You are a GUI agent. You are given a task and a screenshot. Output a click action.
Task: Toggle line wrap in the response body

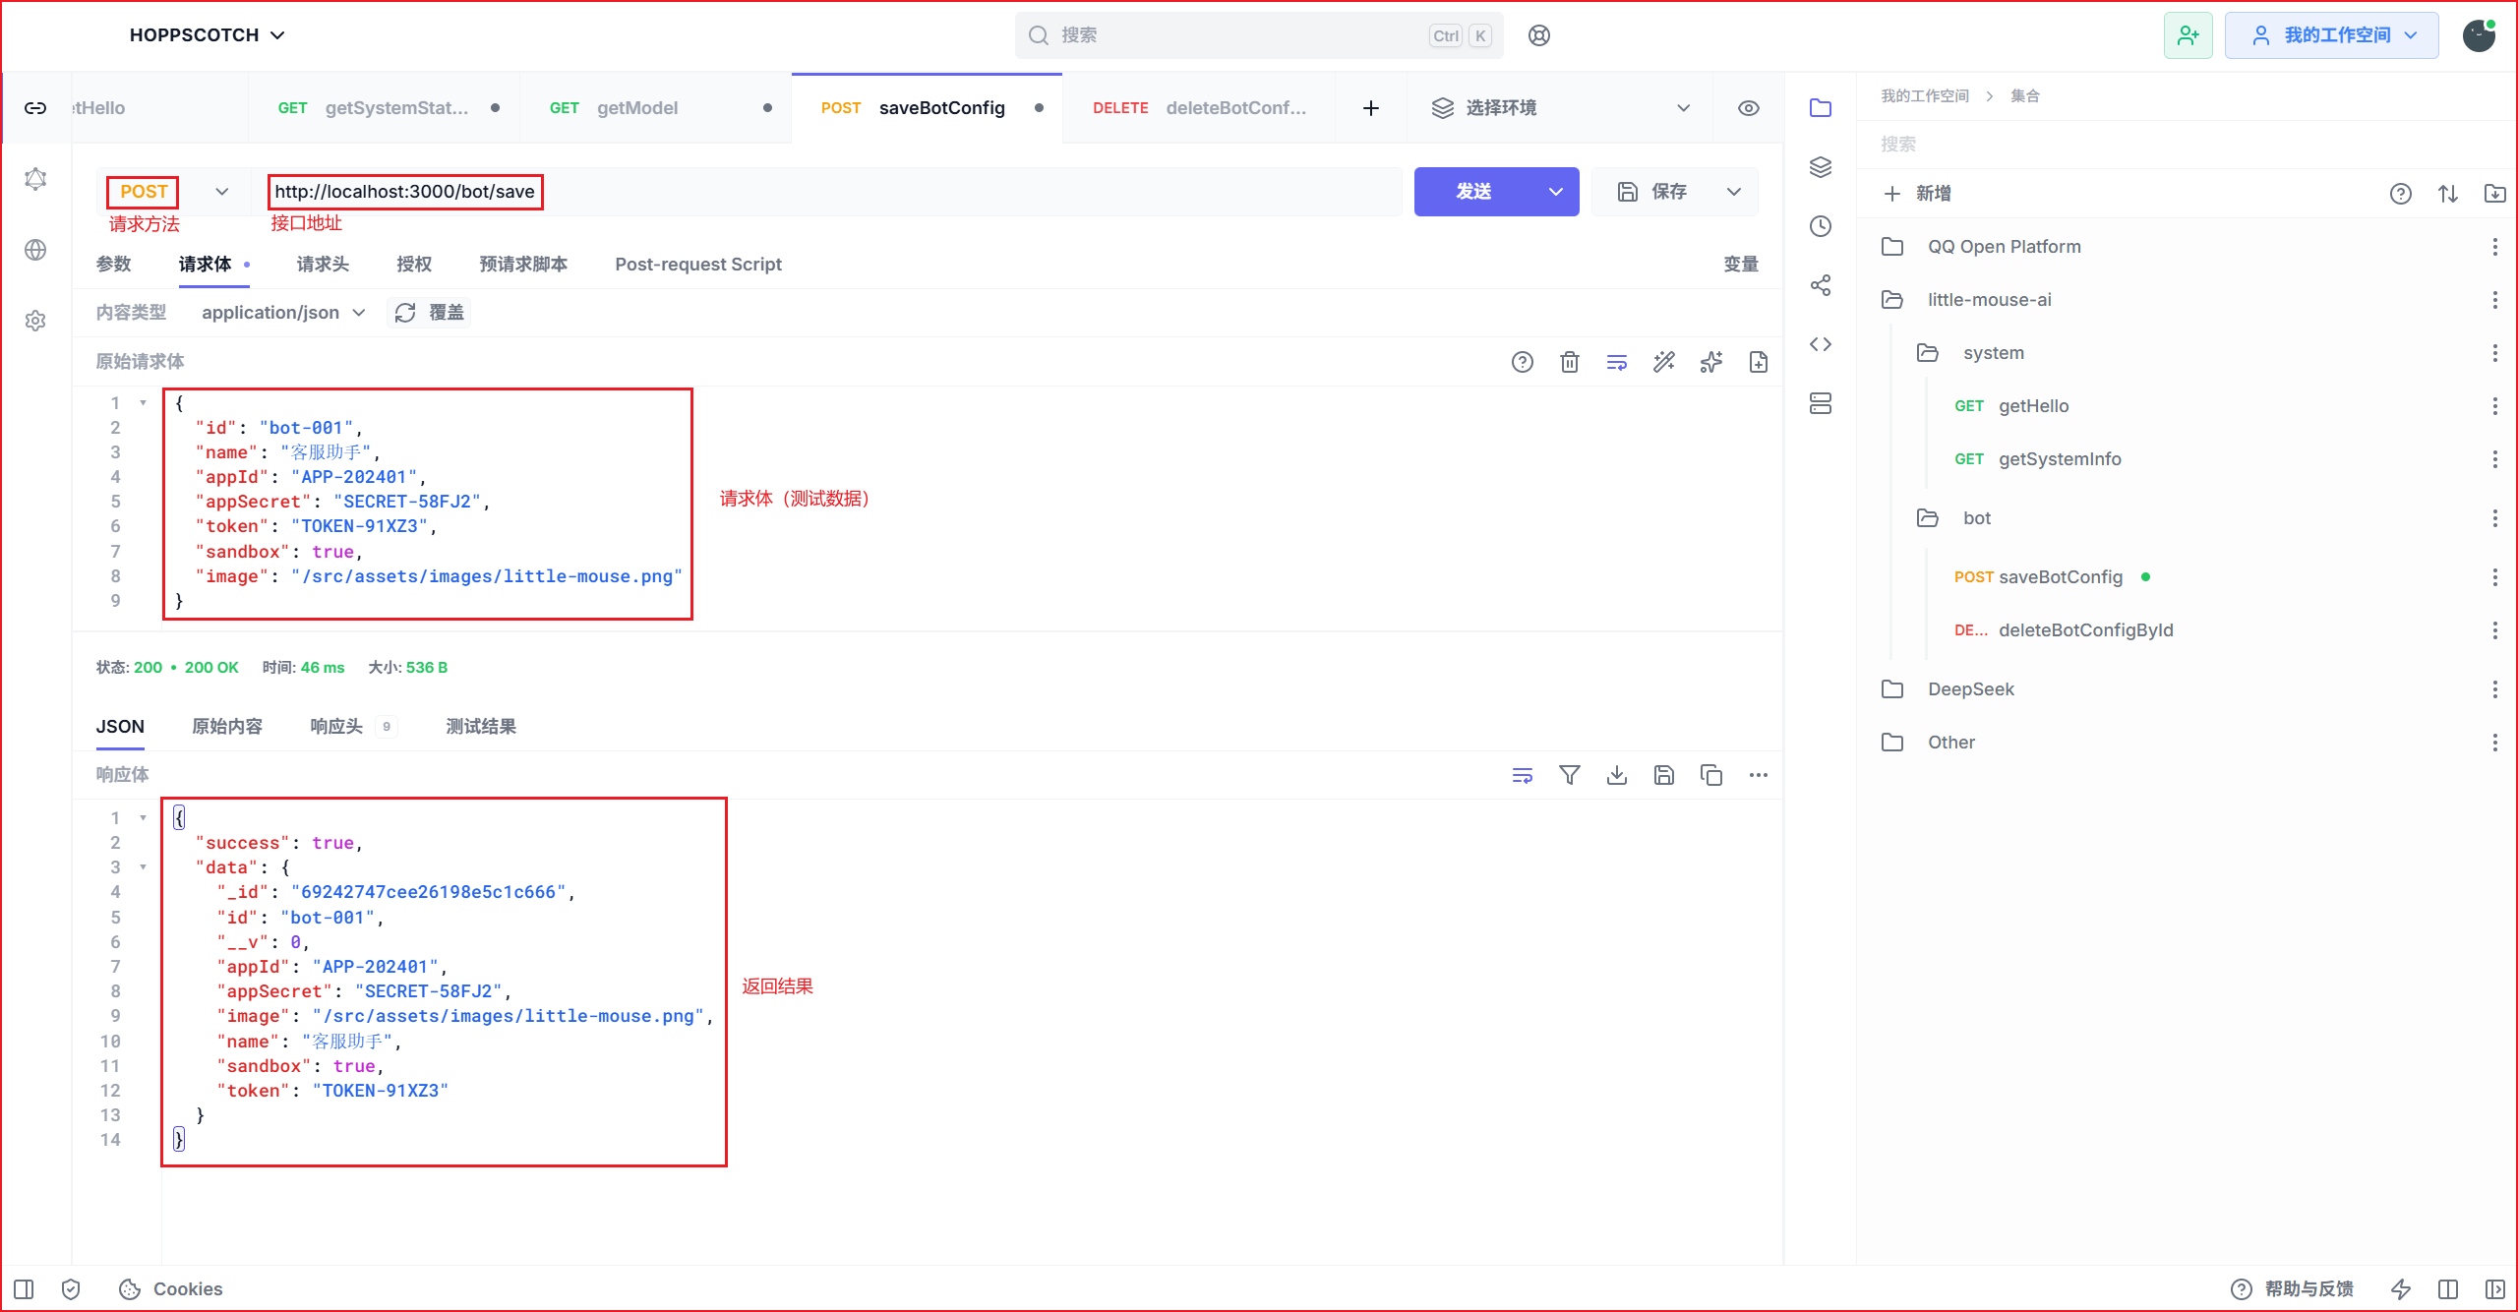pyautogui.click(x=1523, y=775)
